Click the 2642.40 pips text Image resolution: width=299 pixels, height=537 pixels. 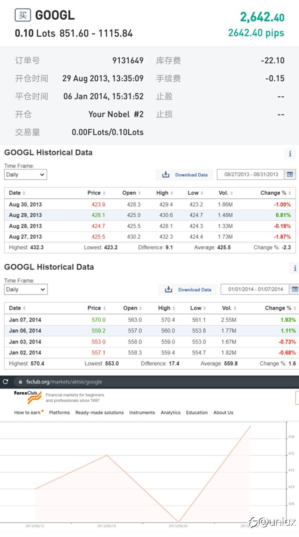(256, 33)
